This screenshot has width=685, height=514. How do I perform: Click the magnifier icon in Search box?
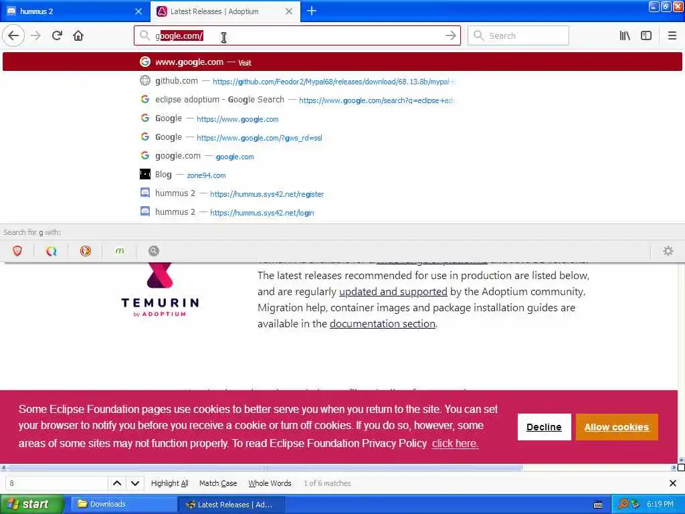(478, 36)
